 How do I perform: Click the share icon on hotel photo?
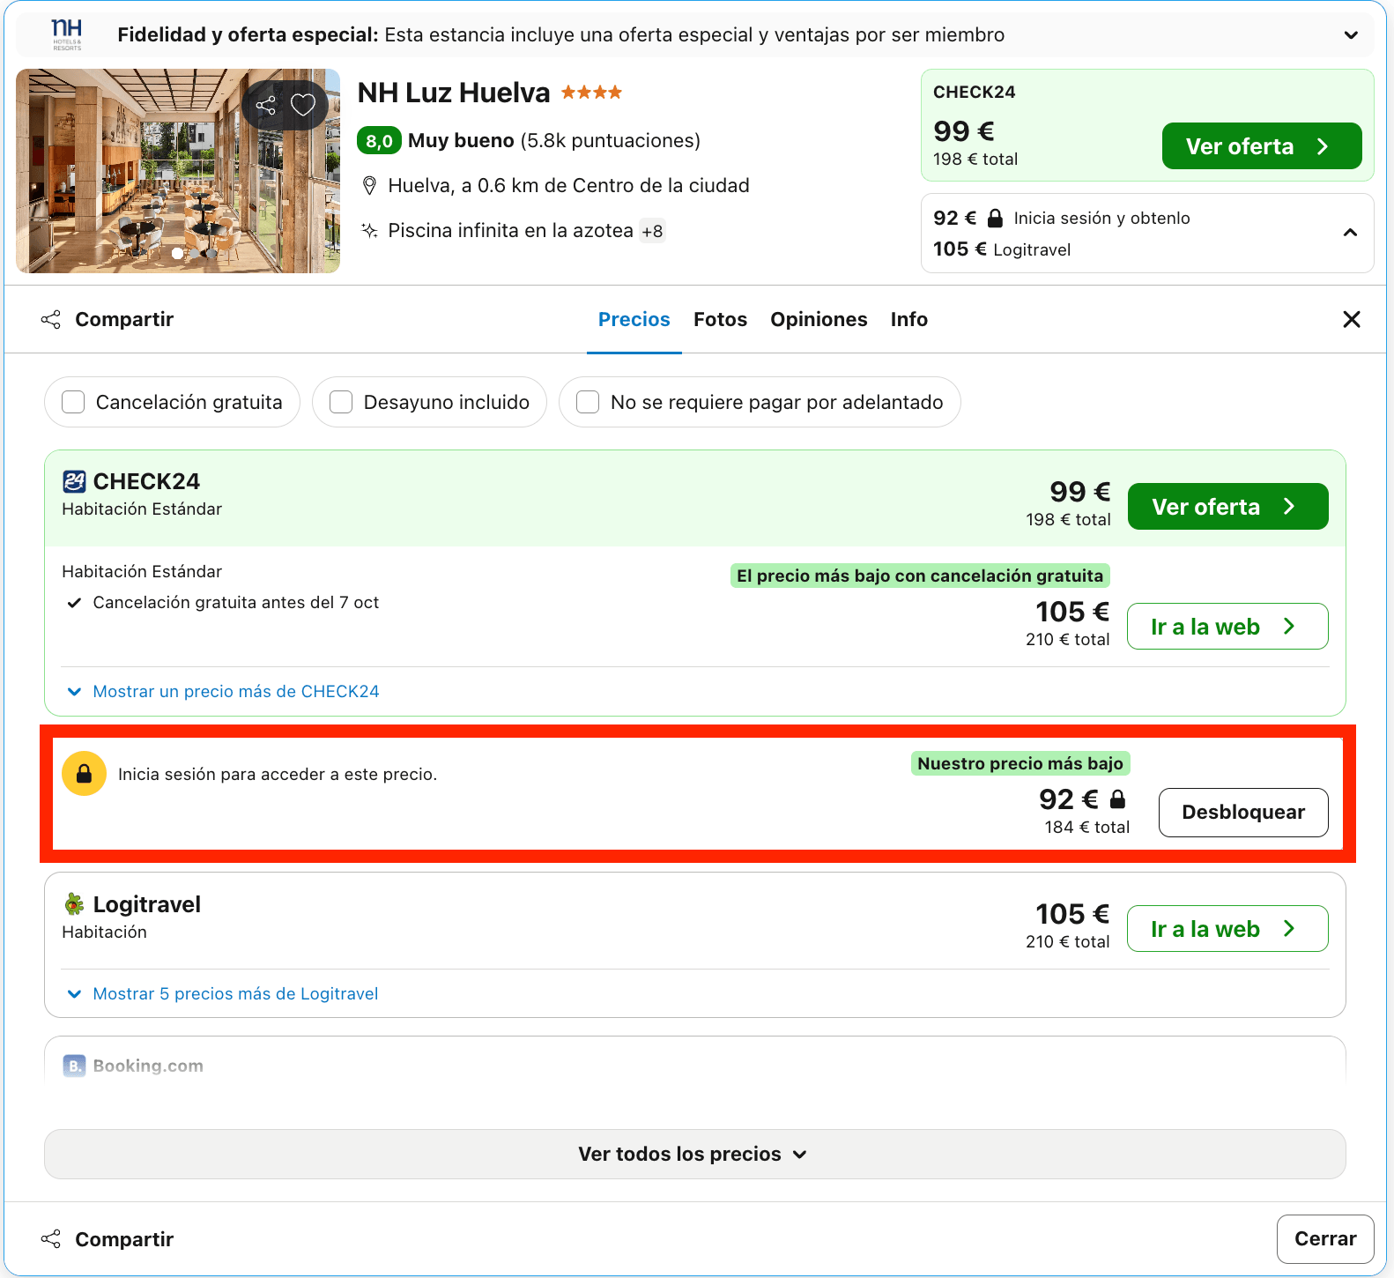(x=266, y=106)
